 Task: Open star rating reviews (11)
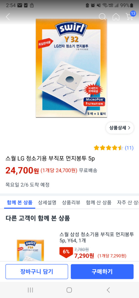pyautogui.click(x=113, y=148)
